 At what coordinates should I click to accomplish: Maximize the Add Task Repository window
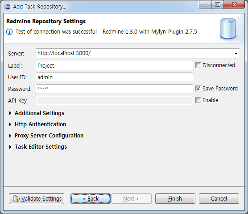tap(218, 5)
